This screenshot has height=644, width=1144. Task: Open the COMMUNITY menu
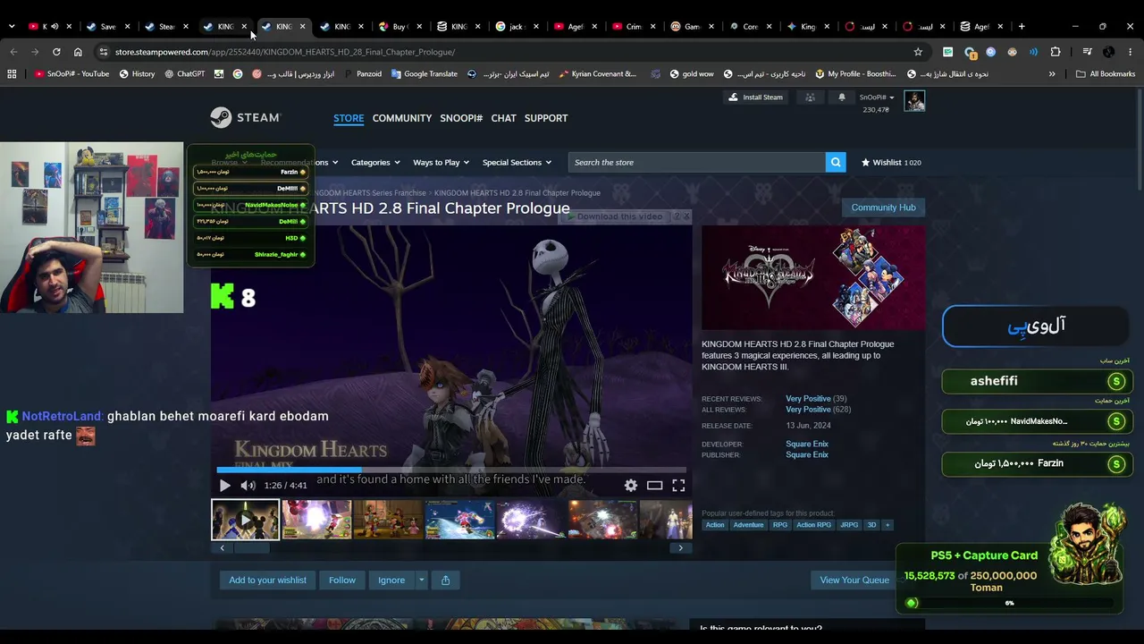402,118
